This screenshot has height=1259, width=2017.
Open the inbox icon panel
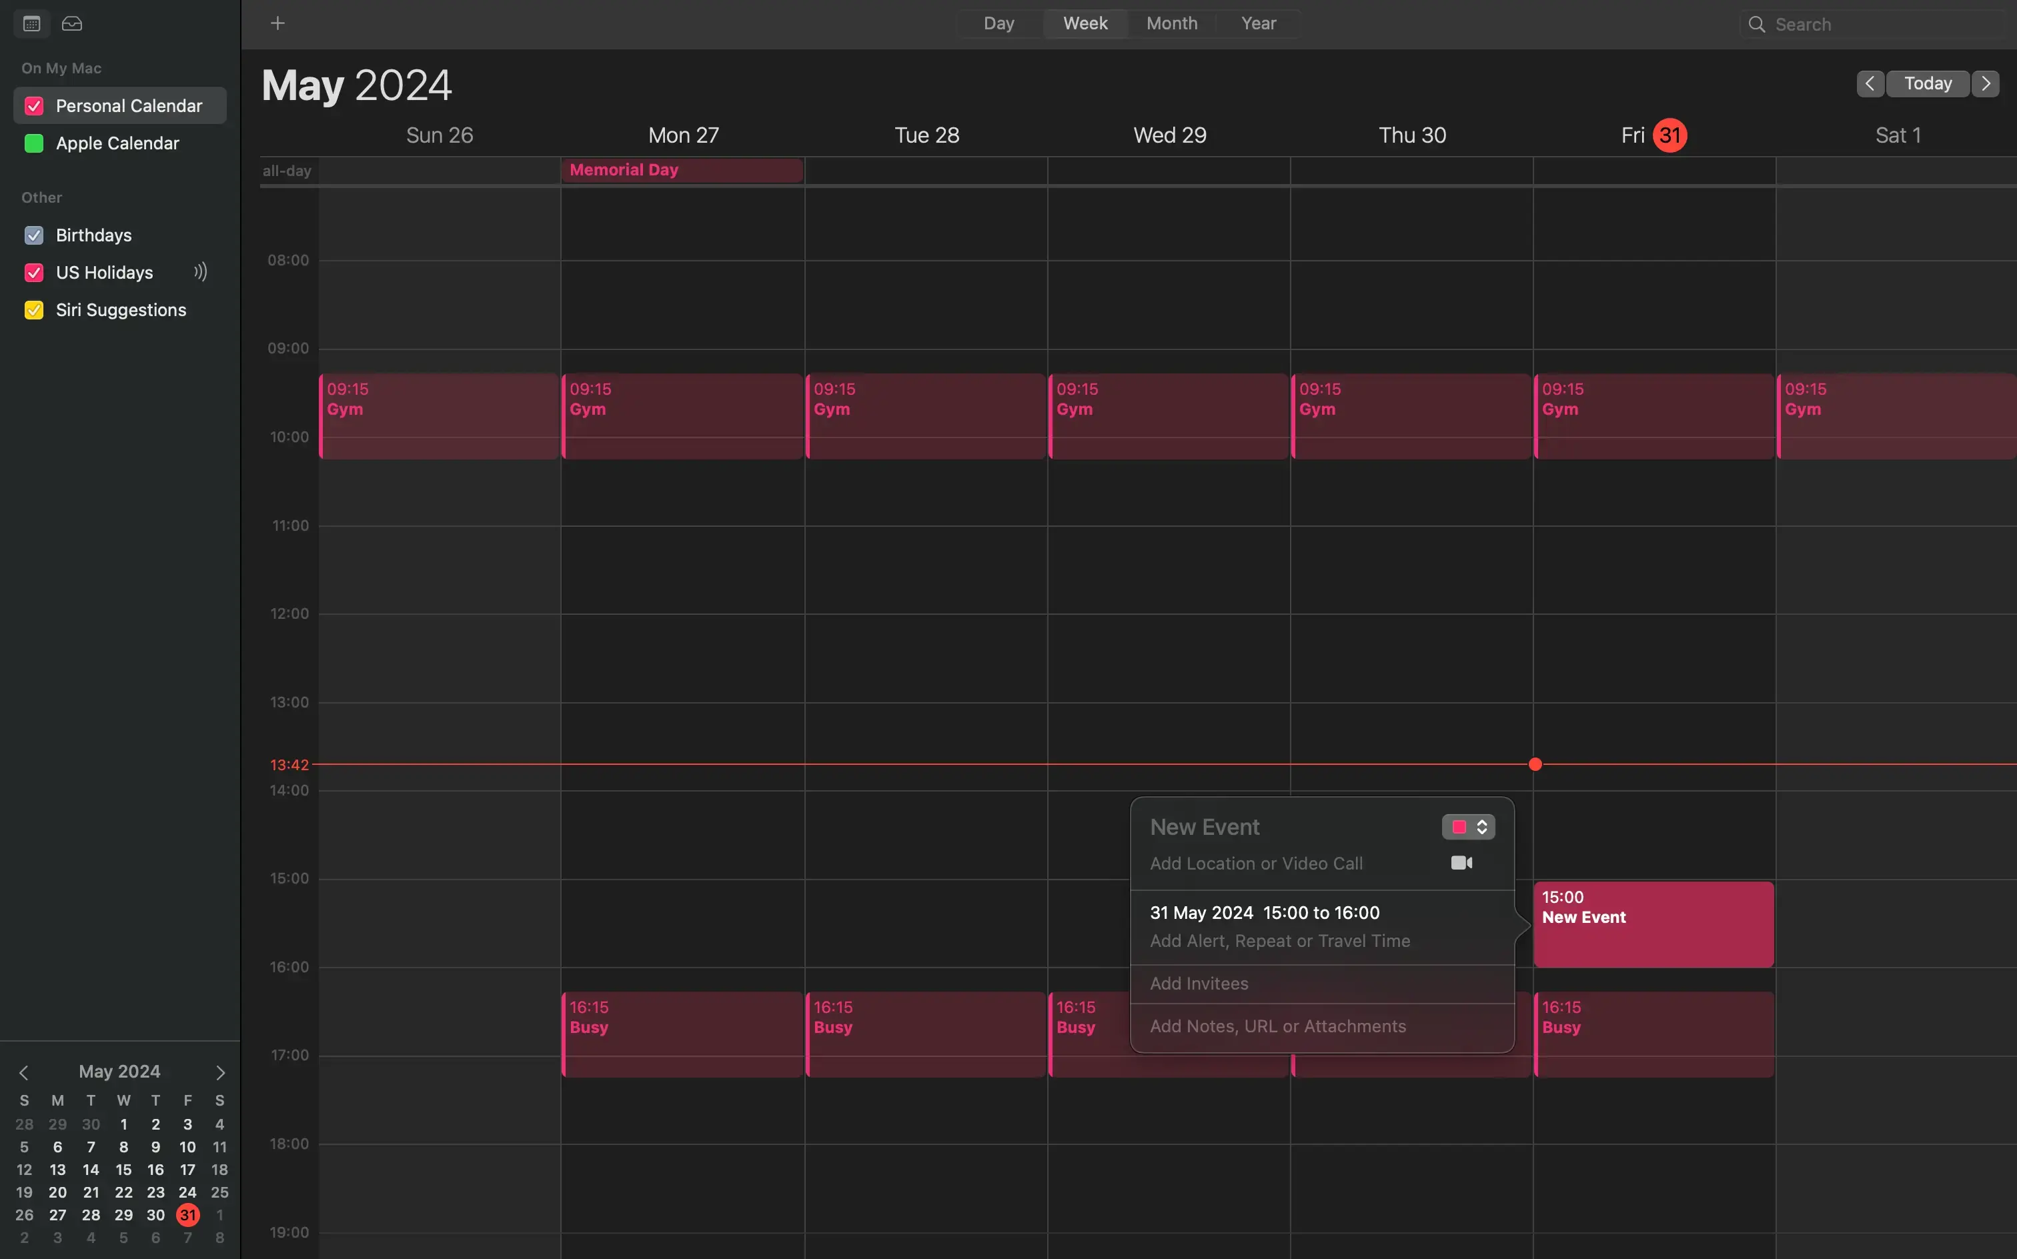(71, 23)
